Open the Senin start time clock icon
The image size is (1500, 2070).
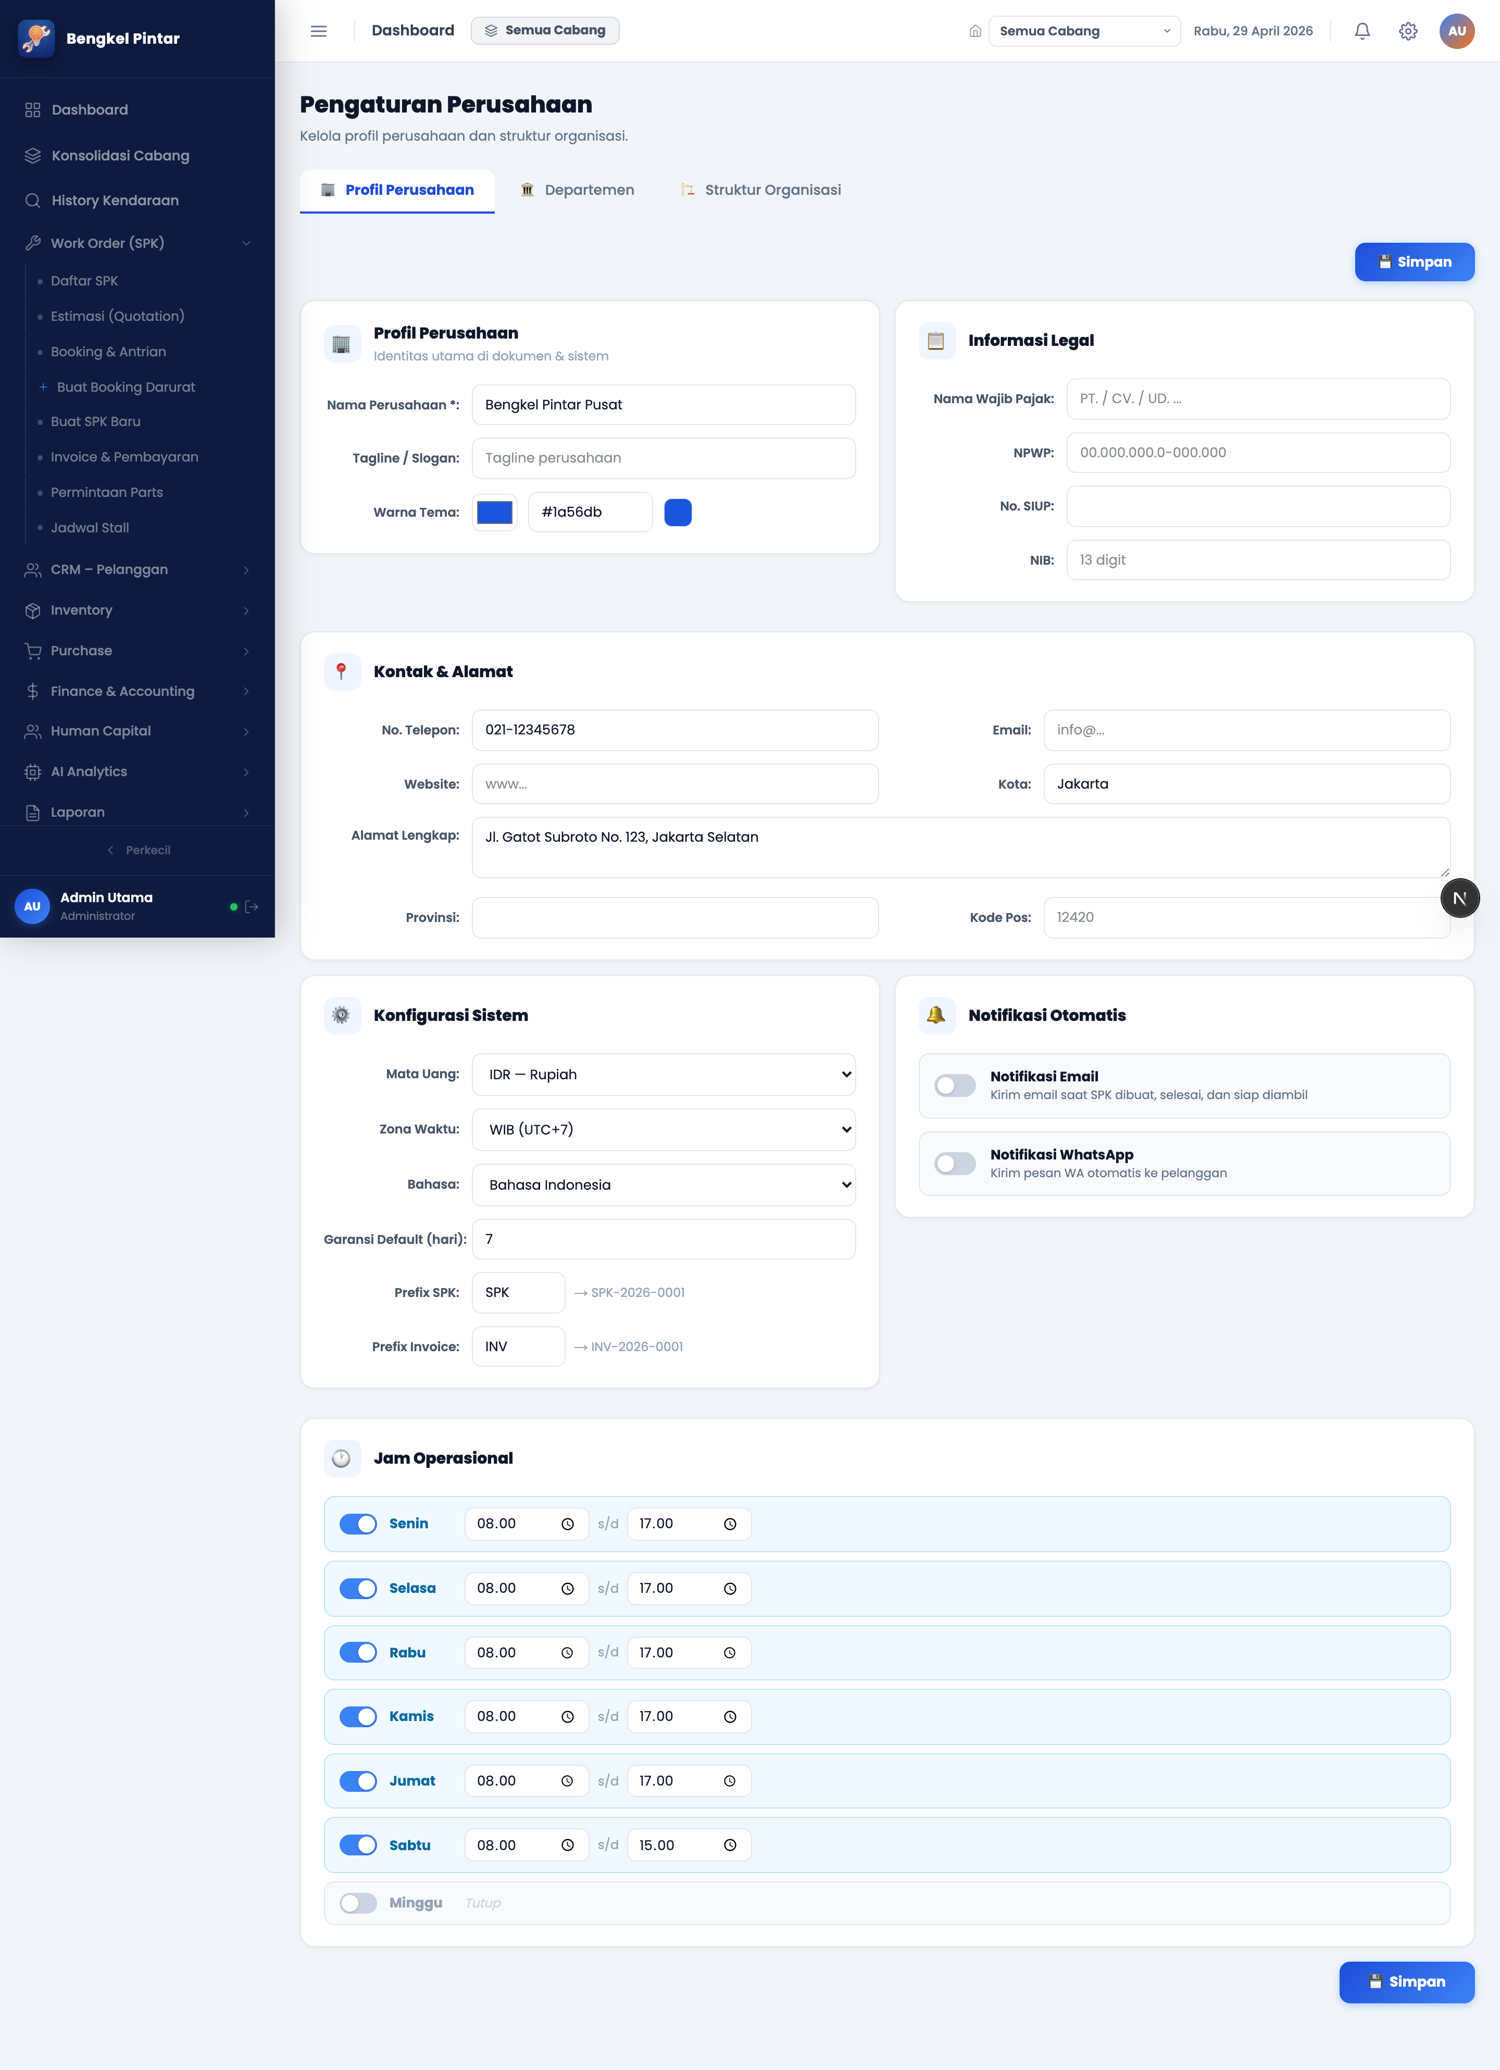pos(568,1524)
